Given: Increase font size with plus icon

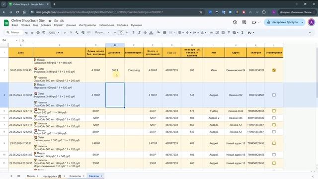Looking at the screenshot, I should [x=127, y=32].
